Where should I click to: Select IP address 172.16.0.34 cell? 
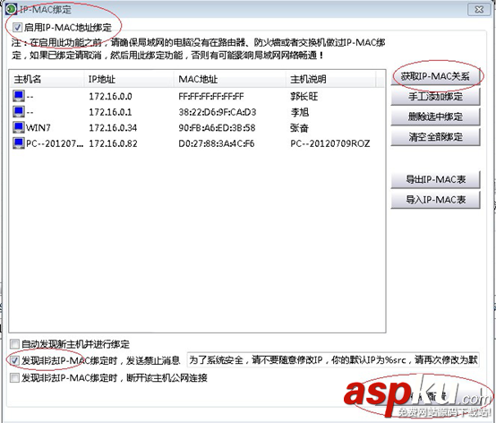113,128
